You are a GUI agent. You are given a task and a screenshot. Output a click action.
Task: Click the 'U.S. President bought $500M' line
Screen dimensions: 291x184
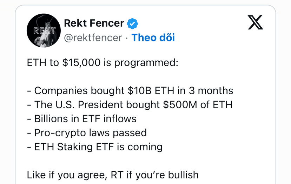tap(130, 105)
